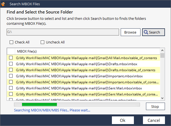Click the source folder path field
Image resolution: width=171 pixels, height=126 pixels.
pos(63,32)
